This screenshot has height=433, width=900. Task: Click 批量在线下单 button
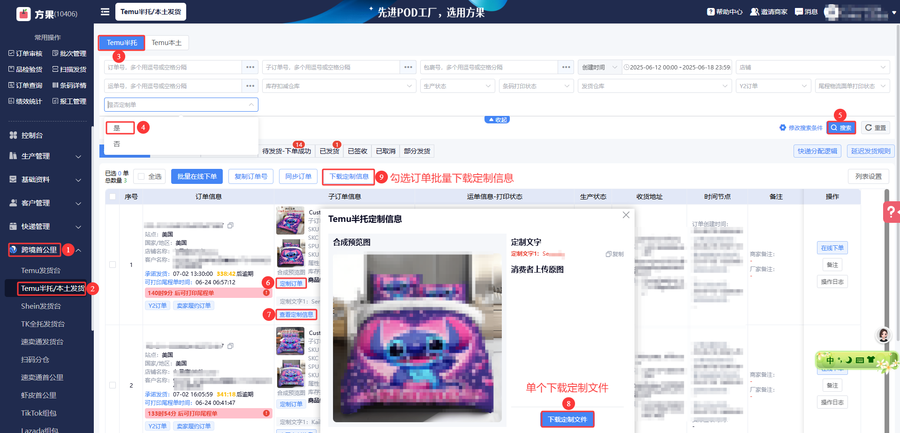(x=197, y=176)
